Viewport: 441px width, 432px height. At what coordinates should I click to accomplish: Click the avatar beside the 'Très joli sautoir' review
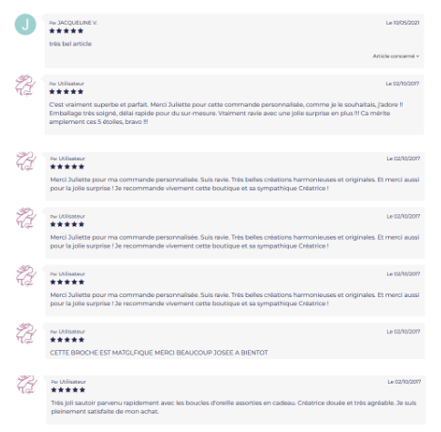pyautogui.click(x=27, y=385)
